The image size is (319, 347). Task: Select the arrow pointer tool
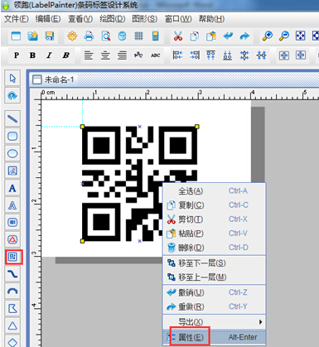point(12,79)
